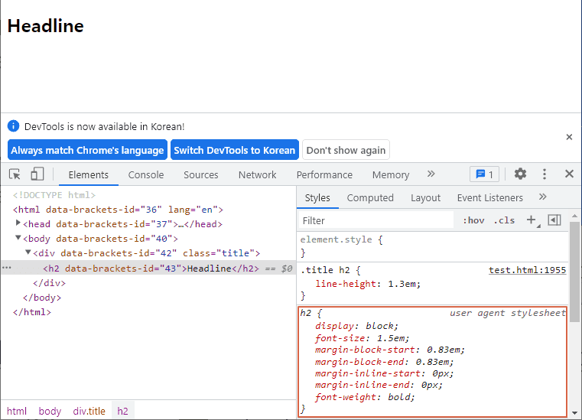Screen dimensions: 582x420
Task: Go to the Memory tab
Action: click(391, 174)
